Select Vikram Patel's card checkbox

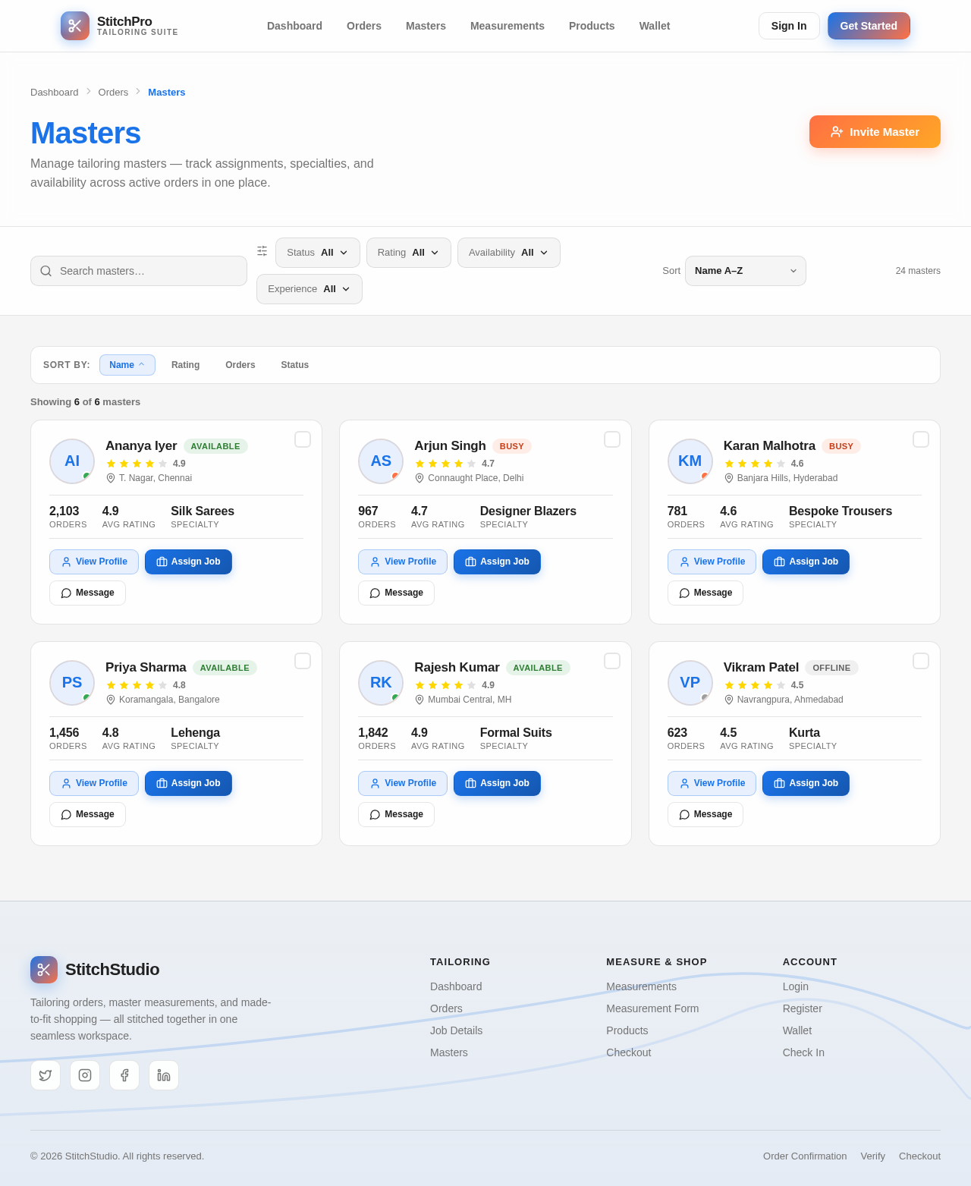(921, 661)
